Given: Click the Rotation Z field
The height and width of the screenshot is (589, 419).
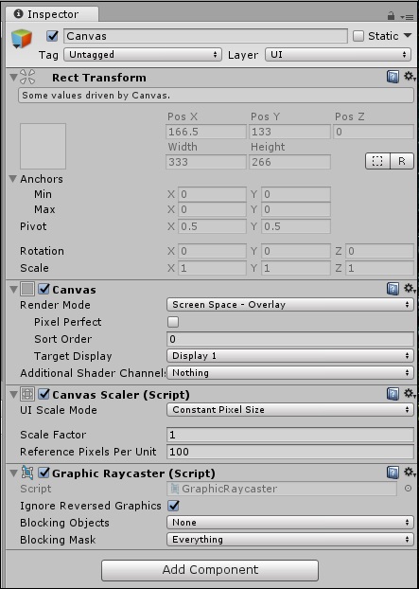Looking at the screenshot, I should pos(379,251).
